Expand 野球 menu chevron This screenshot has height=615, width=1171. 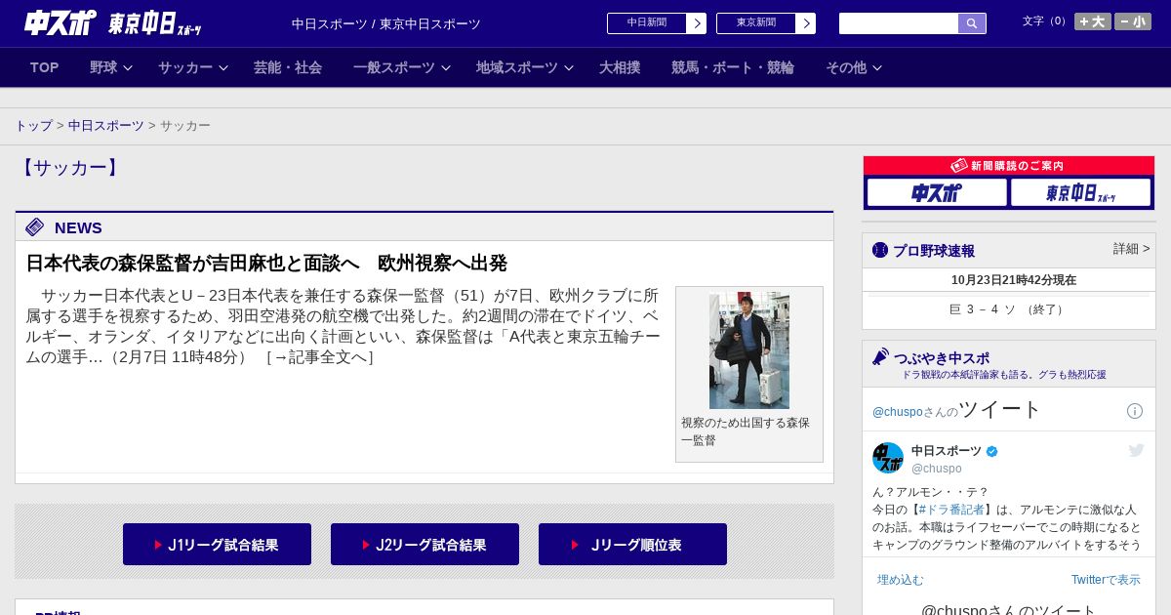128,68
